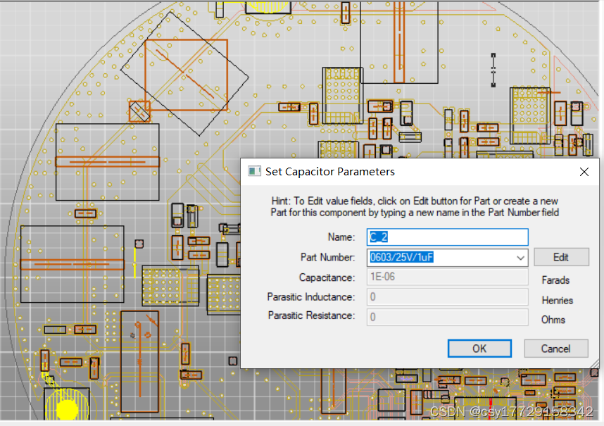Click the Parasitic Resistance label

click(x=311, y=315)
